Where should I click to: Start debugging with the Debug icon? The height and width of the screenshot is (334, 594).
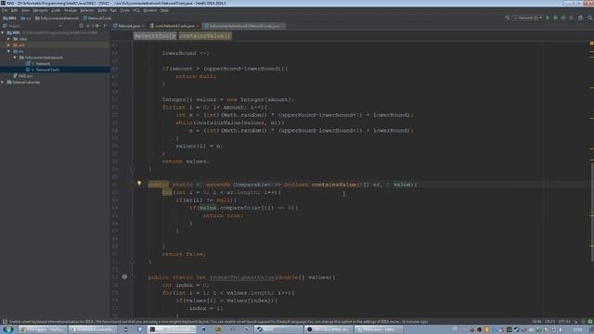pyautogui.click(x=555, y=18)
